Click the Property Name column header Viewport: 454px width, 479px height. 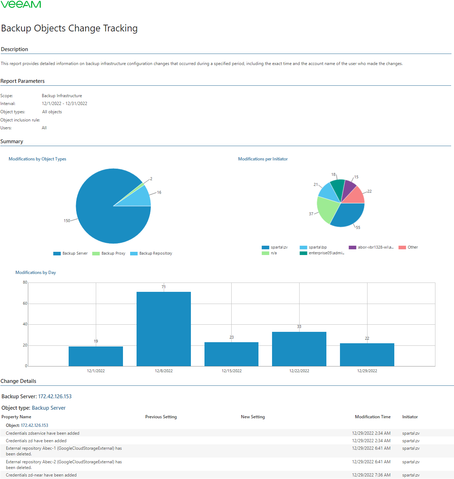(x=16, y=417)
